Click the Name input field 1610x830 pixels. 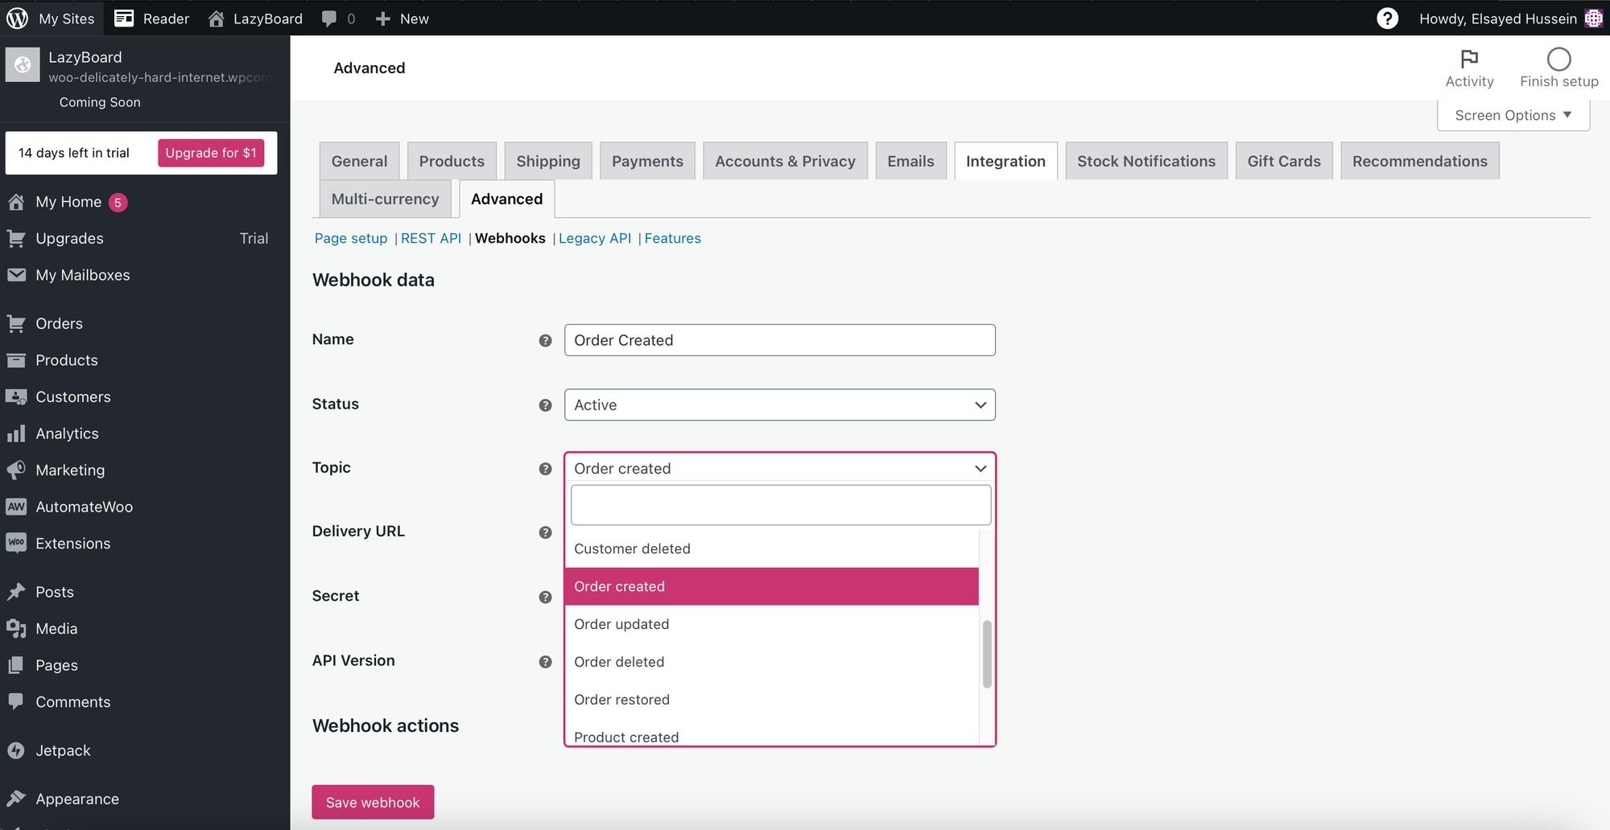pos(779,340)
